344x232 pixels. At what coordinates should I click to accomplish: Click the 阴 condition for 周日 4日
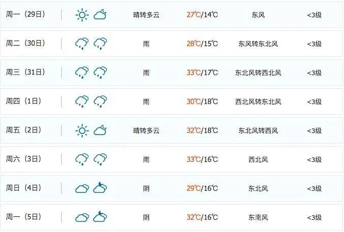coord(146,188)
